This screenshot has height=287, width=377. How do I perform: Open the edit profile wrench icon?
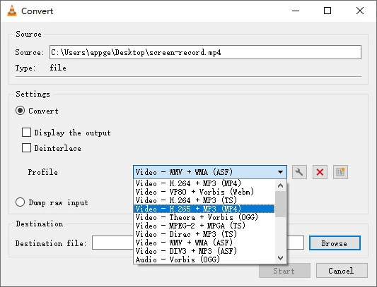point(299,172)
